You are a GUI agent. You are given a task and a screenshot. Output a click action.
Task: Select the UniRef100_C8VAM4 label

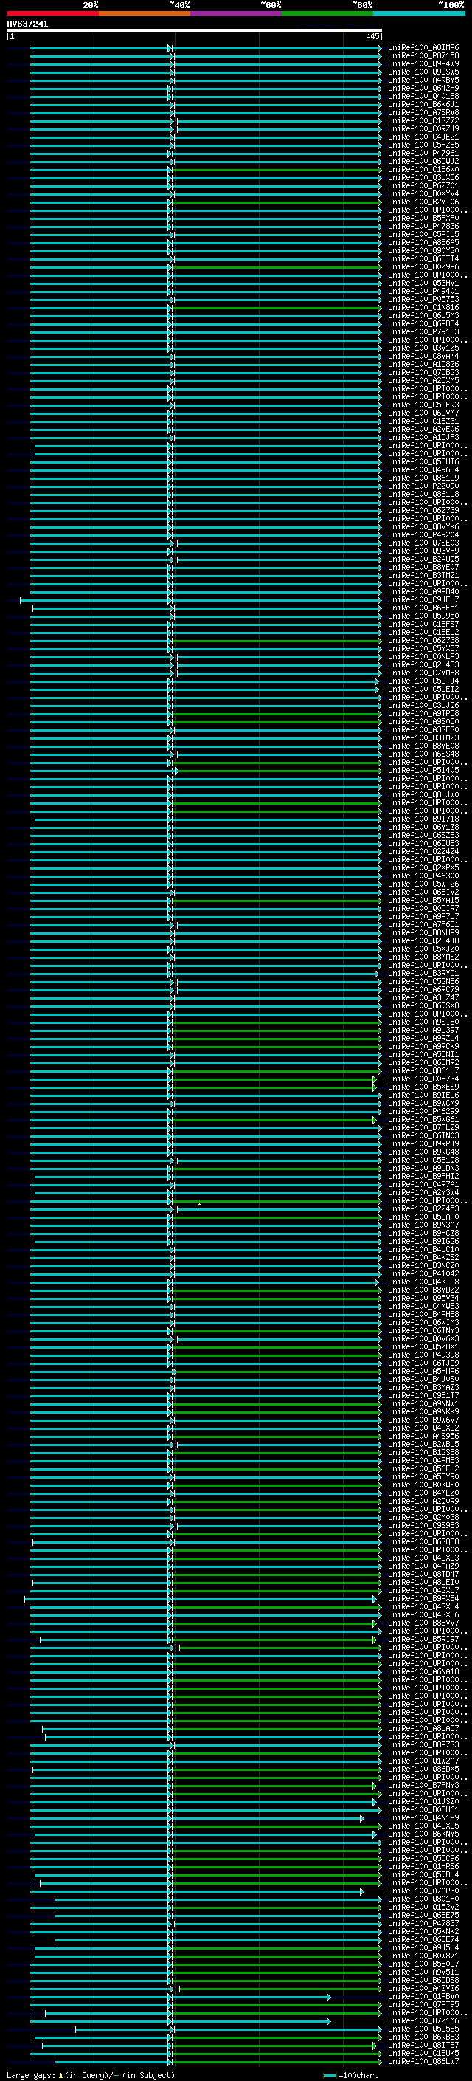[x=423, y=357]
